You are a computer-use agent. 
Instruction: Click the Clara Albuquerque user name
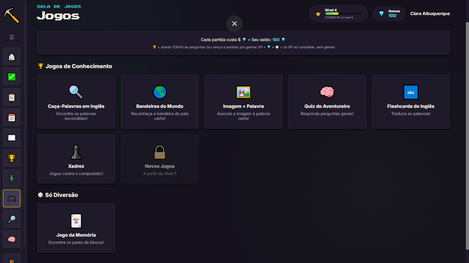(430, 14)
